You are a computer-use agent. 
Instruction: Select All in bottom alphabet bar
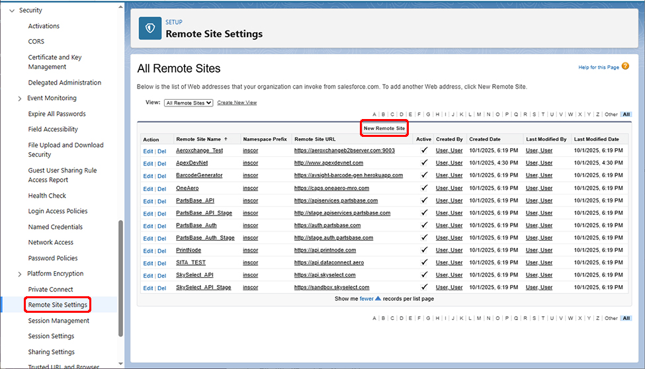626,318
